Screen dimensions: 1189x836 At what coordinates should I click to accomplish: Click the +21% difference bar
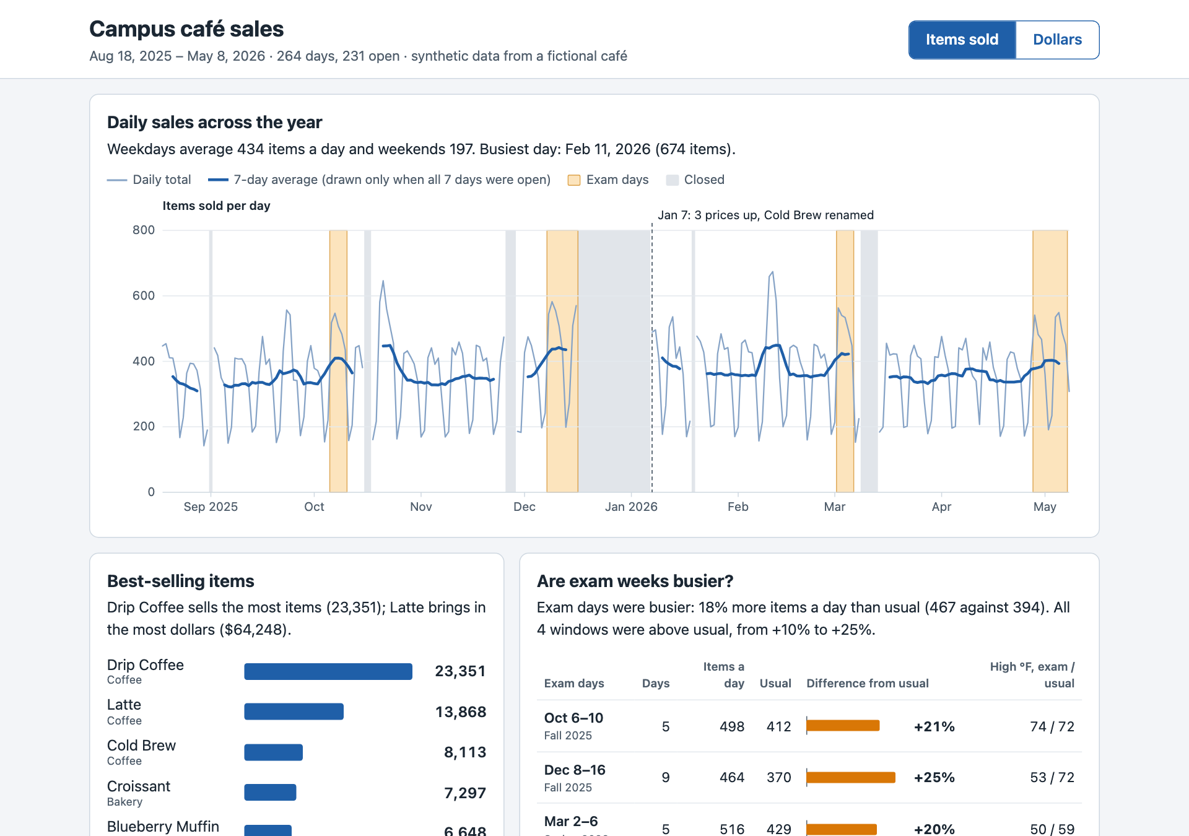pos(843,726)
